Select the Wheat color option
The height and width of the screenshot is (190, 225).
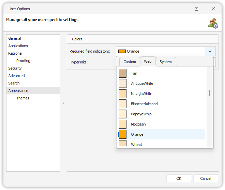[136, 144]
